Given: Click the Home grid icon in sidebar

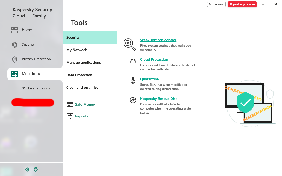Looking at the screenshot, I should click(15, 30).
